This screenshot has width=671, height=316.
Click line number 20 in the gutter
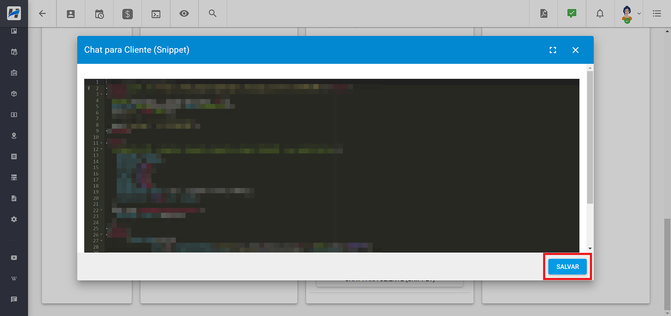(x=96, y=198)
